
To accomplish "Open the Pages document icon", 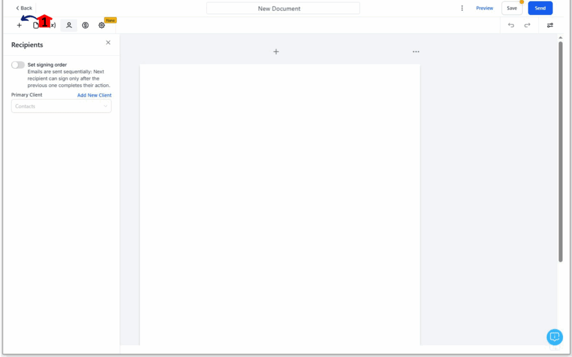I will click(x=36, y=25).
